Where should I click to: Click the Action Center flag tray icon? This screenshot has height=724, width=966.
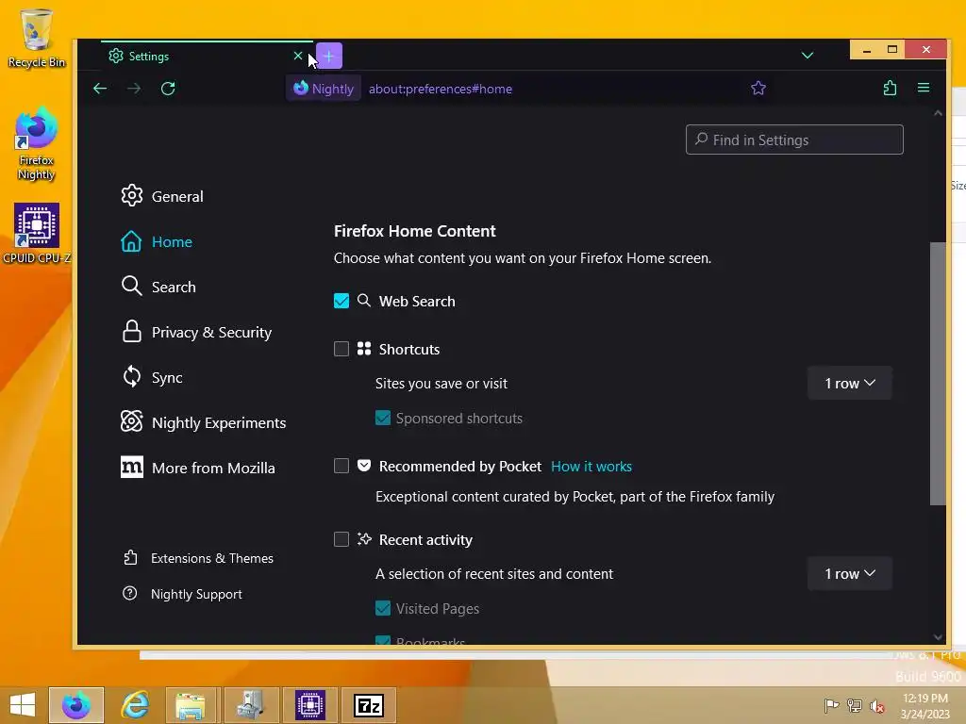831,705
